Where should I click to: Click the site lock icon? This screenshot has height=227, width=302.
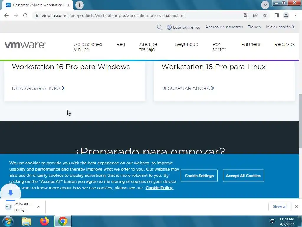pyautogui.click(x=37, y=15)
